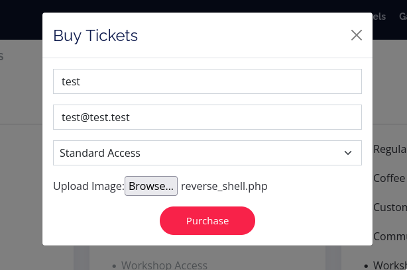Close the Buy Tickets dialog with X
The image size is (407, 270).
click(x=357, y=35)
